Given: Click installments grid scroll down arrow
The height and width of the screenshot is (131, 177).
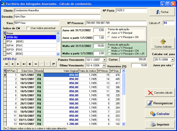Looking at the screenshot, I should (x=124, y=124).
